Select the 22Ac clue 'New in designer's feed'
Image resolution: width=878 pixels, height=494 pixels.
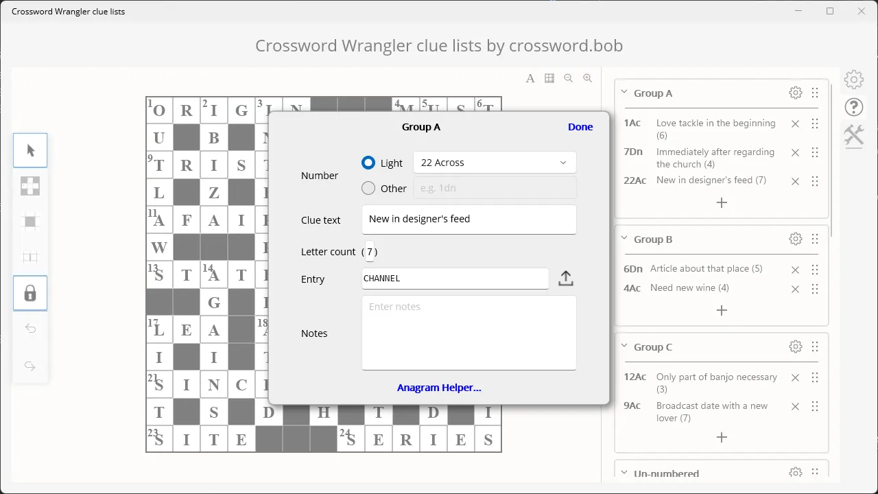point(711,180)
